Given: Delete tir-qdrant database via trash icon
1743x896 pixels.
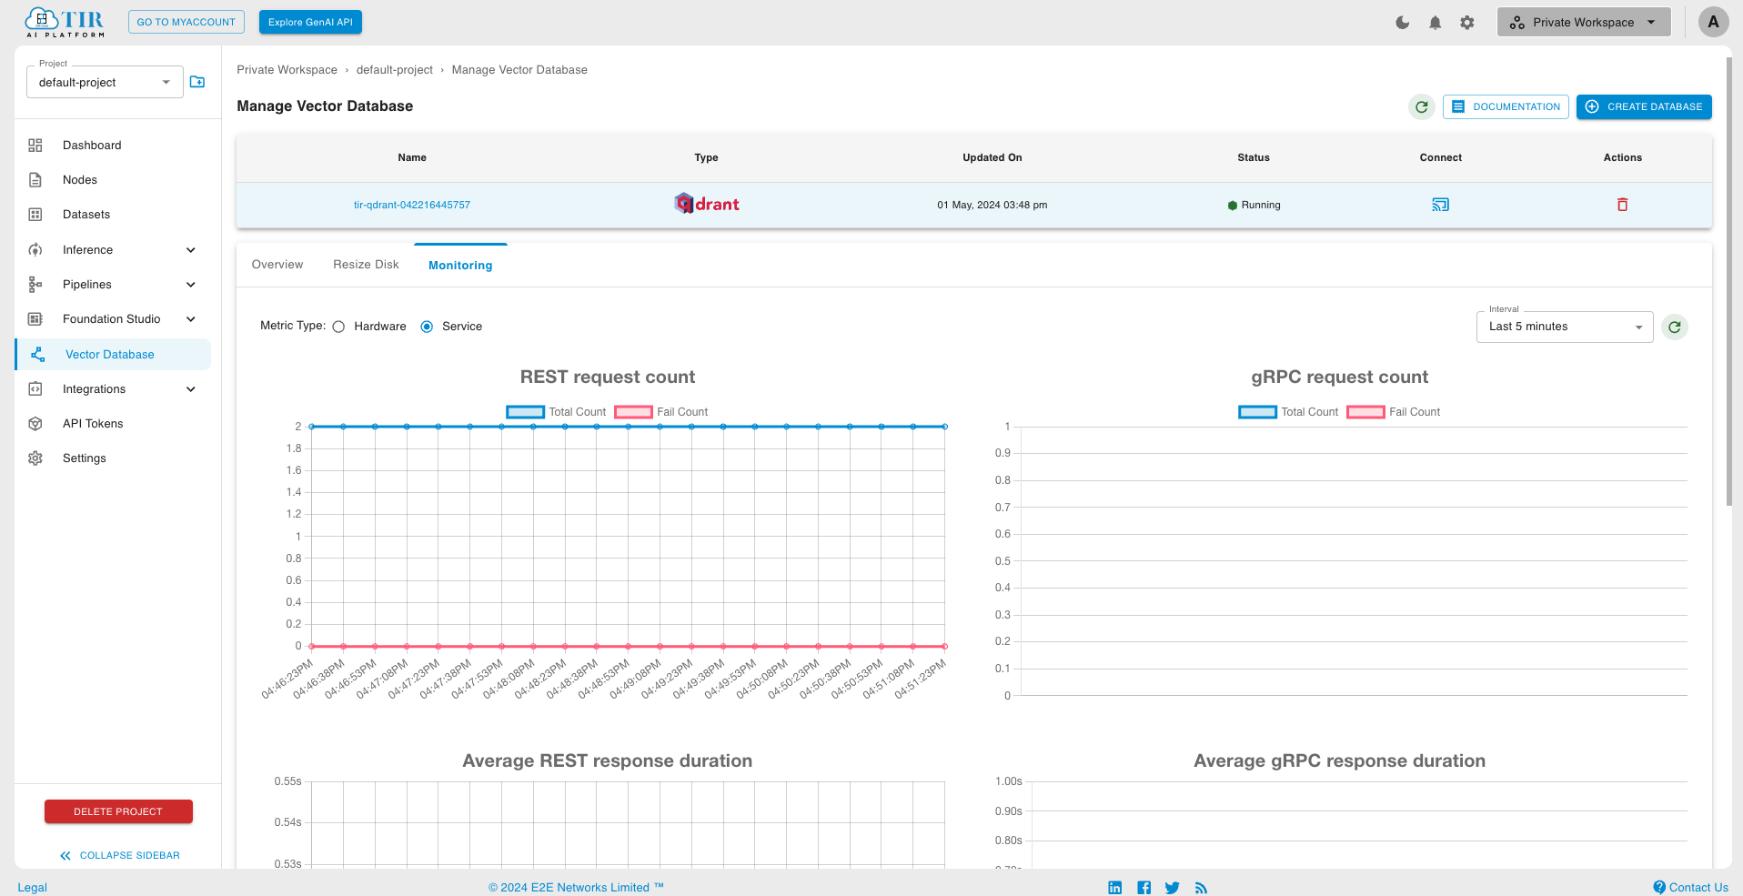Looking at the screenshot, I should (x=1622, y=205).
